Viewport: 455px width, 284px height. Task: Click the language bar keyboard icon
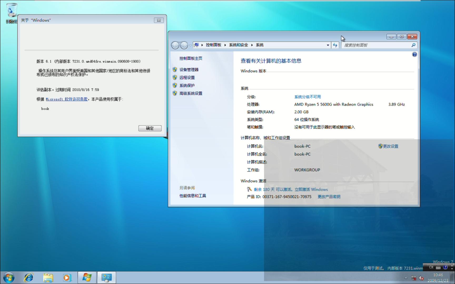click(x=438, y=267)
